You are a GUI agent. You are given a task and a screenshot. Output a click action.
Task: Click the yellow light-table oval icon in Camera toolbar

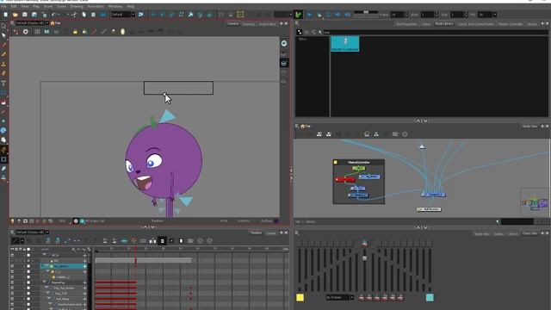122,32
